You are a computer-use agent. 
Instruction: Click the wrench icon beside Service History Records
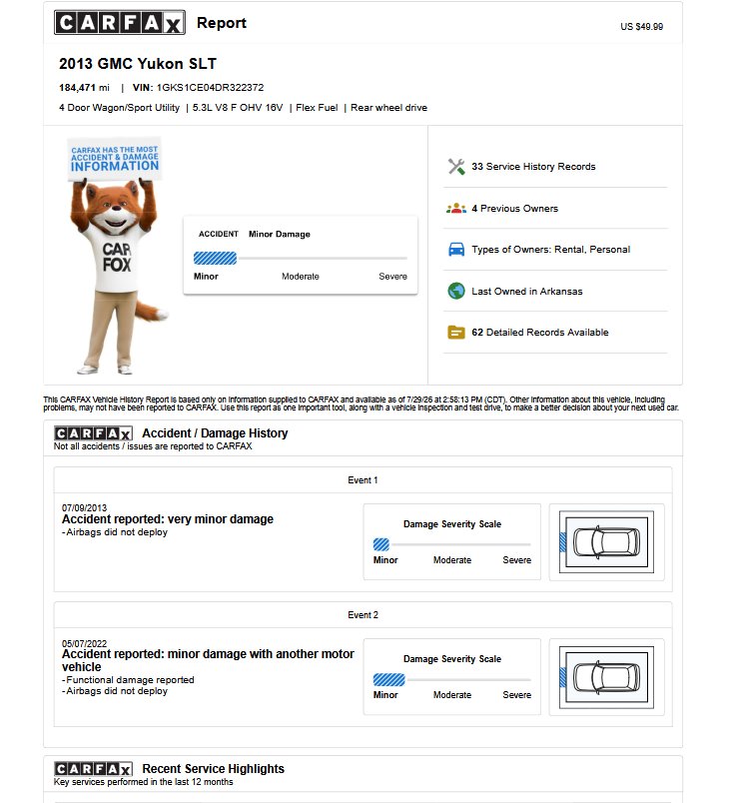tap(456, 167)
